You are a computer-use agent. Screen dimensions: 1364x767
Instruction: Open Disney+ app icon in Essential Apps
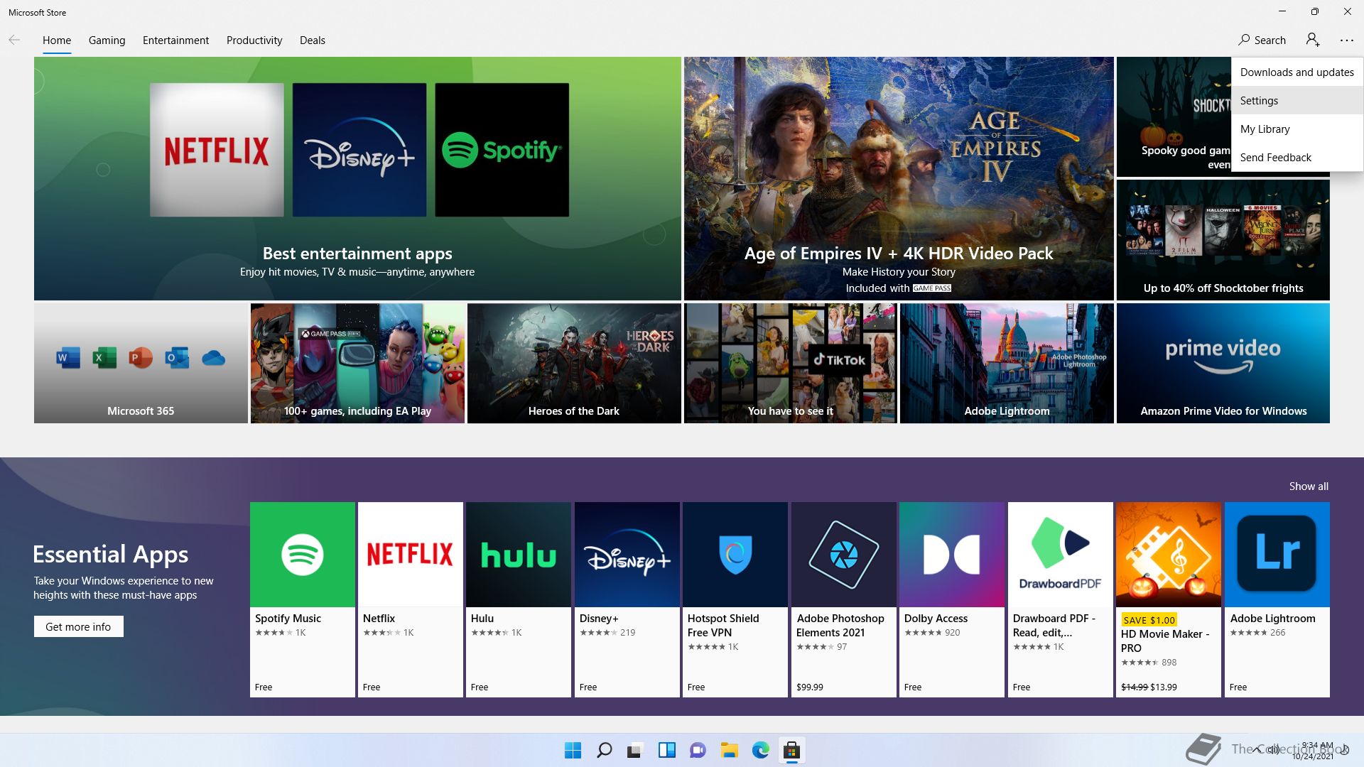coord(627,555)
